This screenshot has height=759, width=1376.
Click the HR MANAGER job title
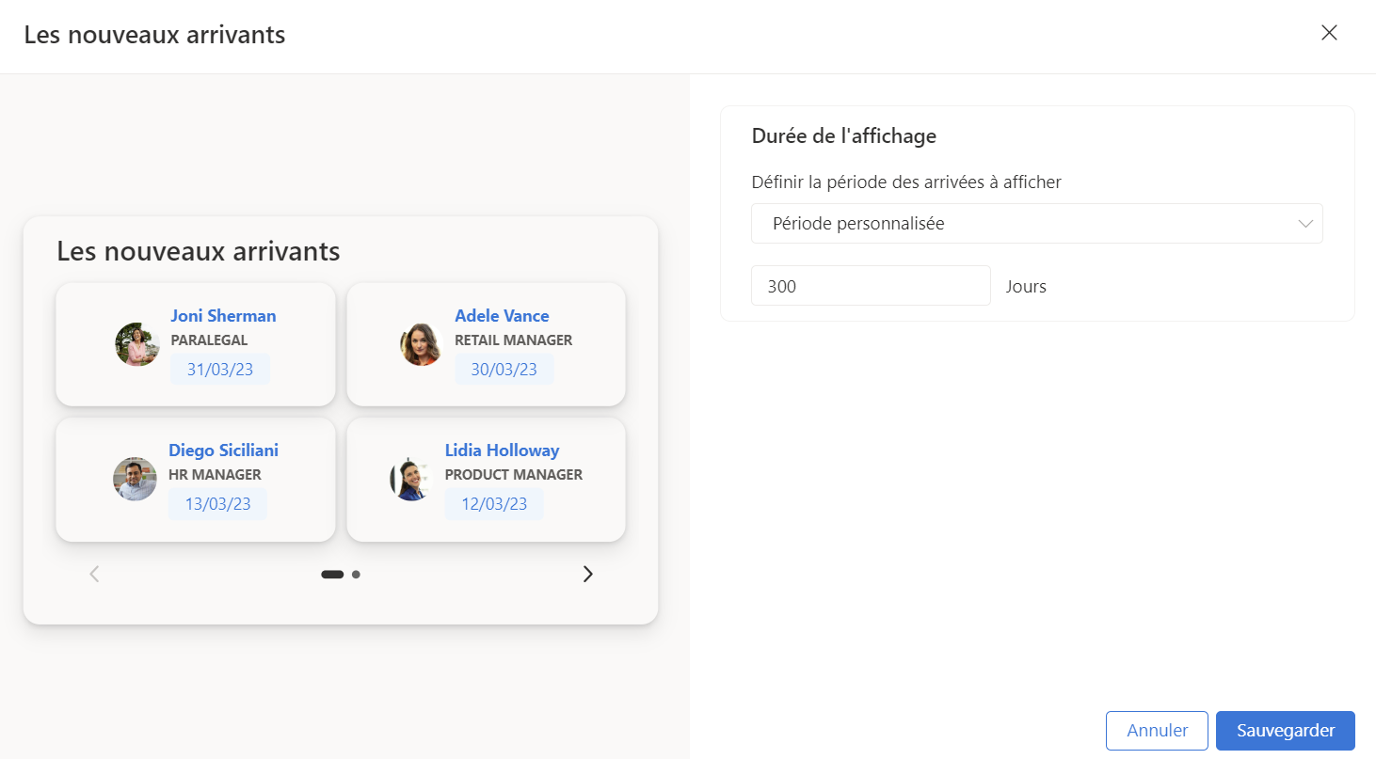pos(215,475)
